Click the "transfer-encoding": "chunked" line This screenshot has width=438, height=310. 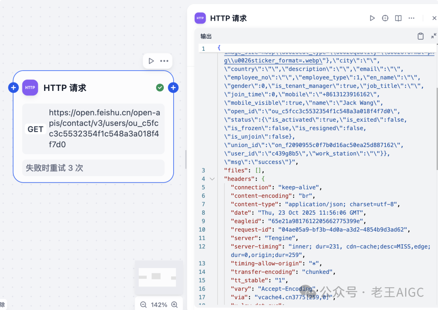coord(283,272)
